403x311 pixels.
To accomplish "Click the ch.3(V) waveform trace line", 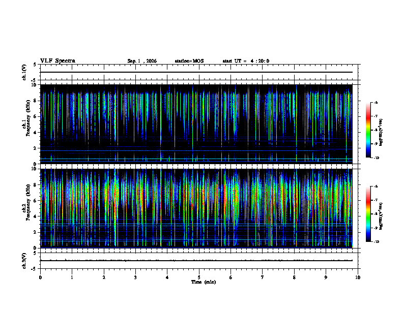I will point(196,261).
